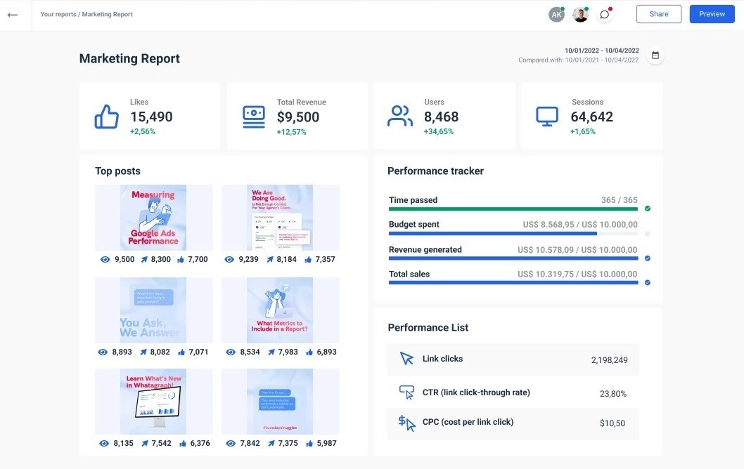The width and height of the screenshot is (744, 469).
Task: Open the AK user avatar
Action: pos(556,15)
